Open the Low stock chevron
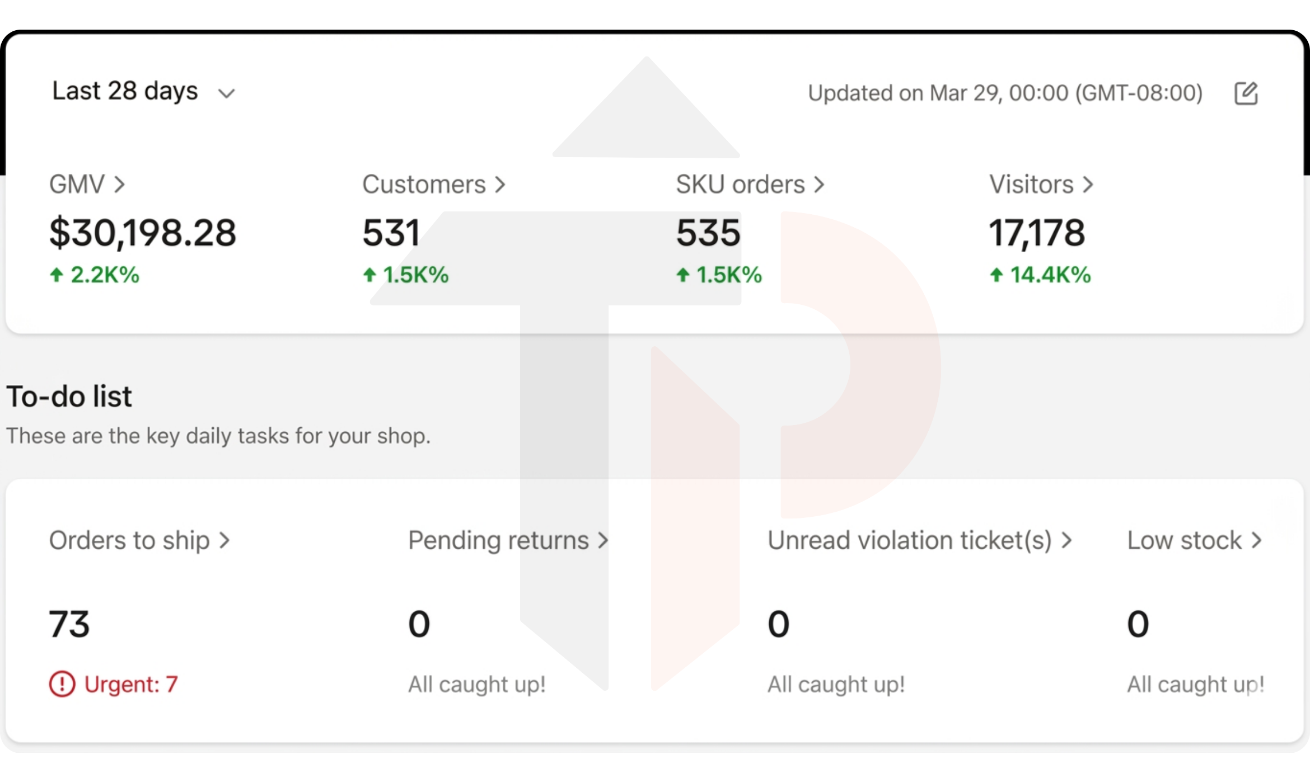Viewport: 1310px width, 783px height. click(1257, 540)
